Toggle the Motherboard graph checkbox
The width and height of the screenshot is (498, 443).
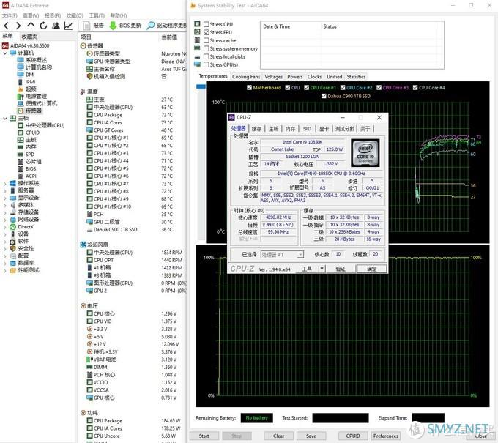[249, 88]
